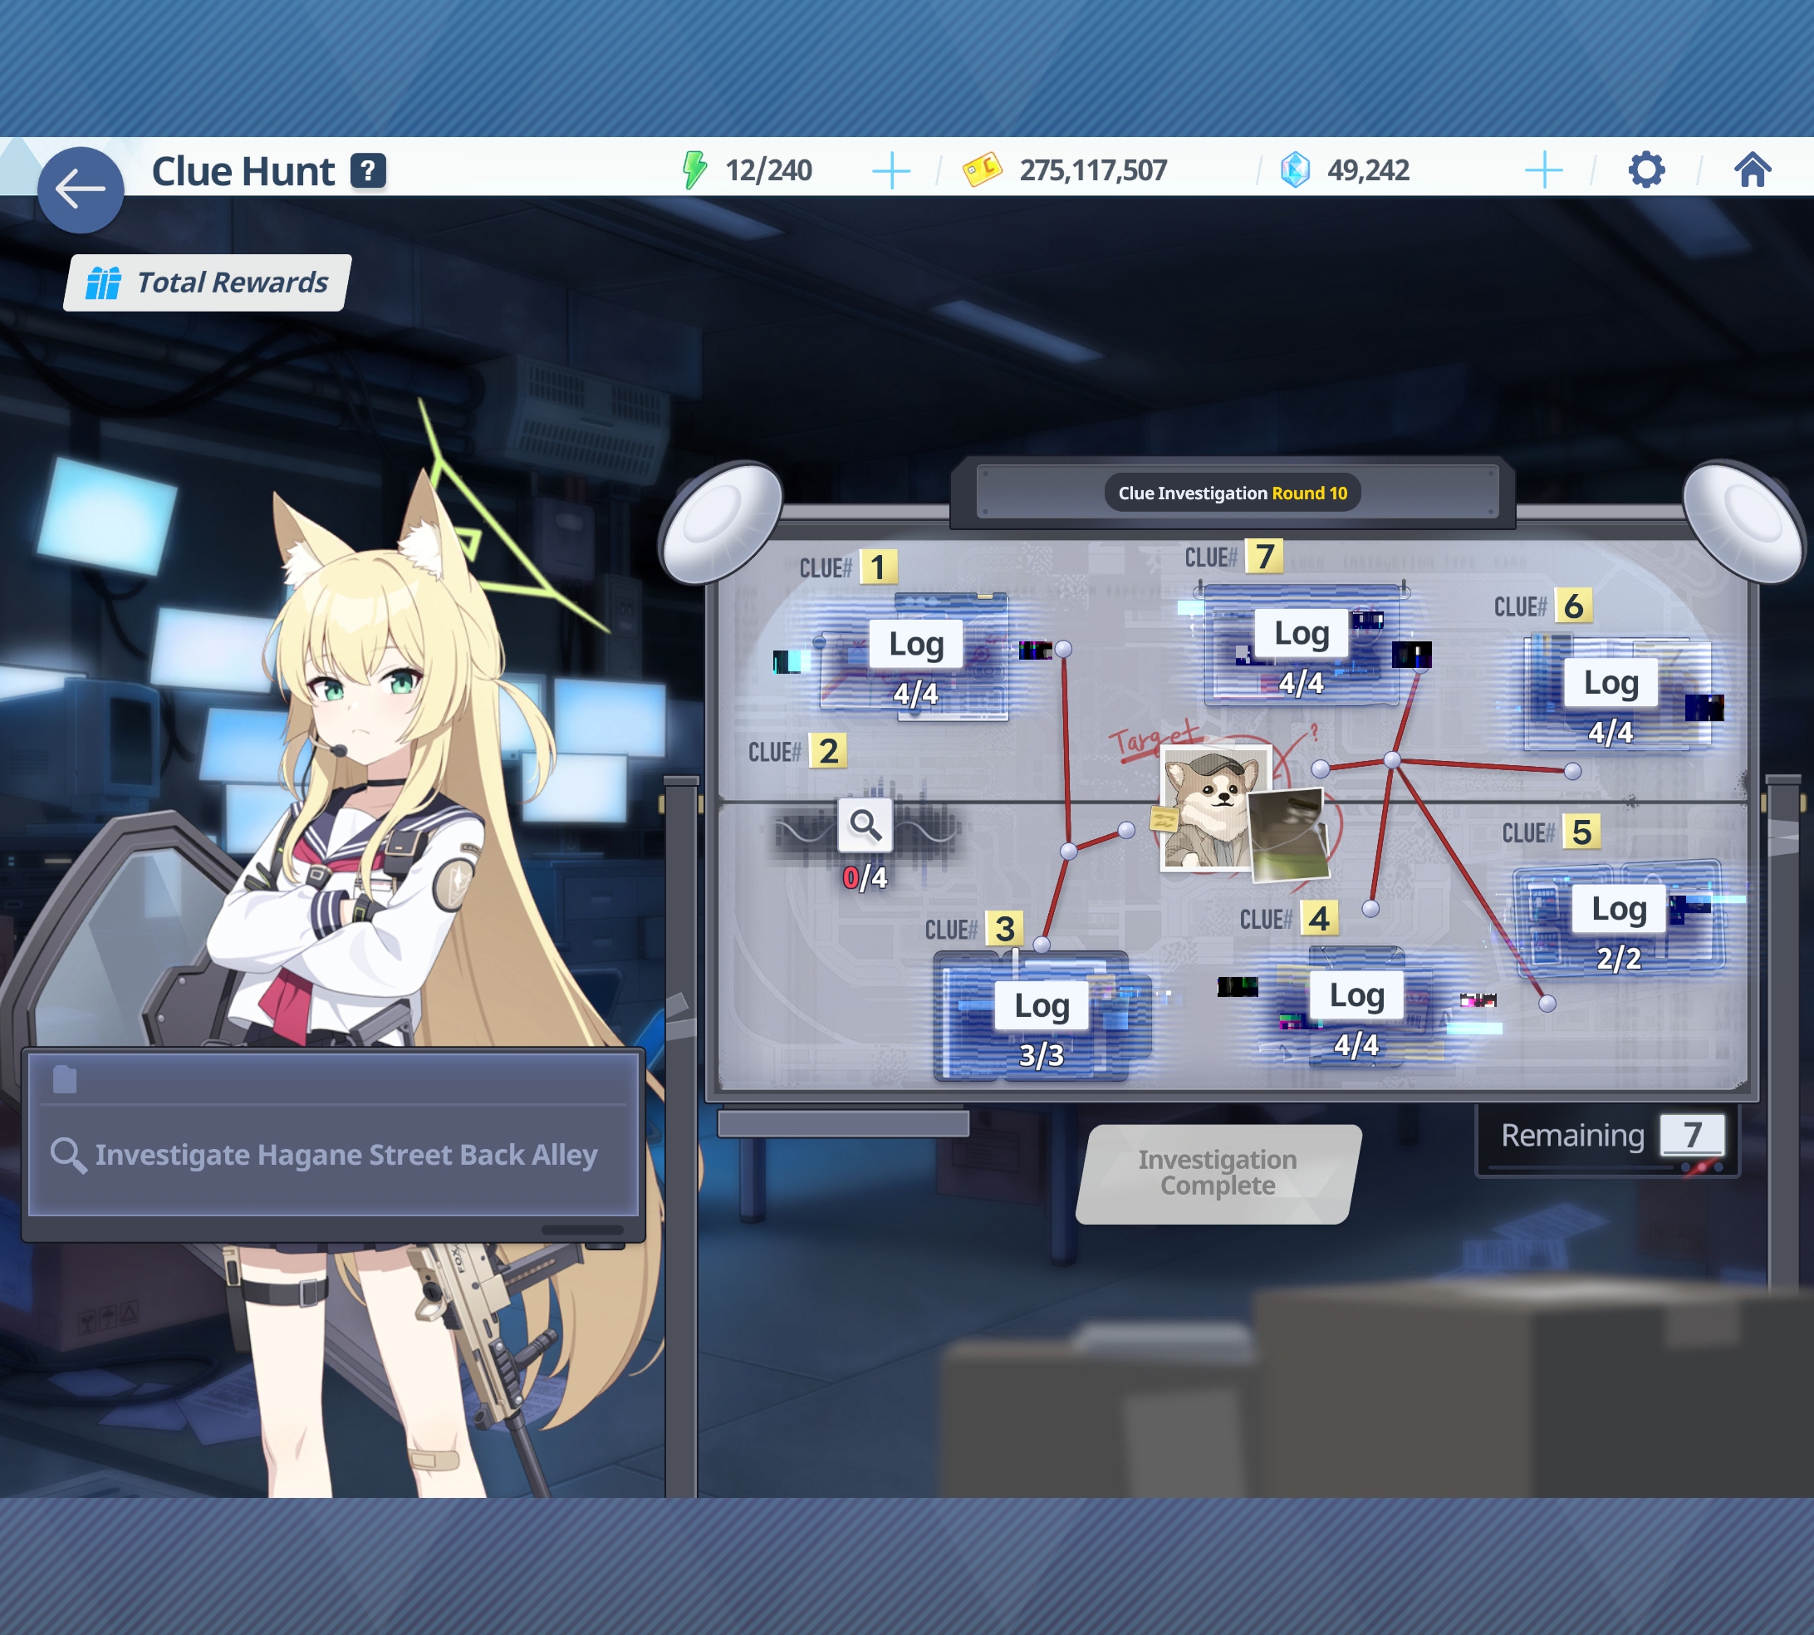This screenshot has width=1814, height=1635.
Task: Click the 3/3 progress under Clue 3
Action: click(1042, 1054)
